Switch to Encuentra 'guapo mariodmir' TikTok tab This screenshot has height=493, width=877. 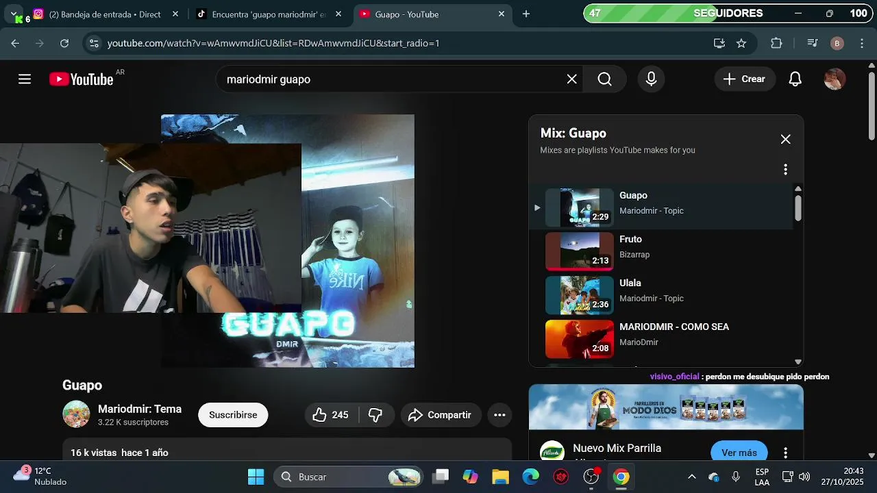[260, 14]
